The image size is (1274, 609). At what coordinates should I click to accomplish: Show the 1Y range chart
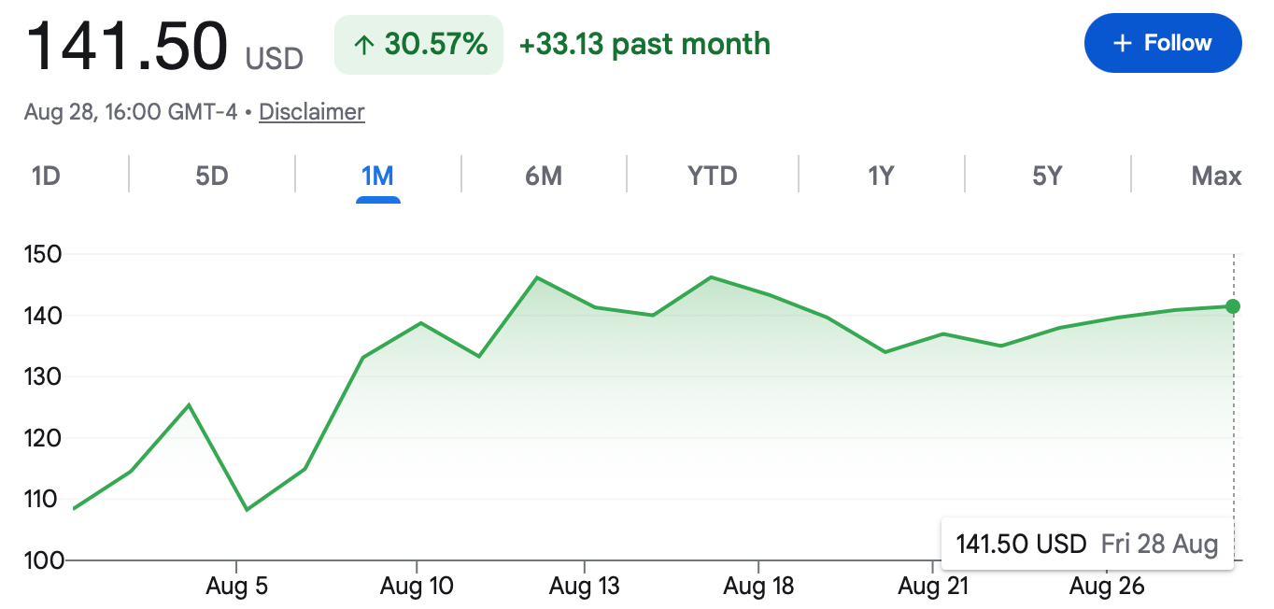[x=881, y=176]
